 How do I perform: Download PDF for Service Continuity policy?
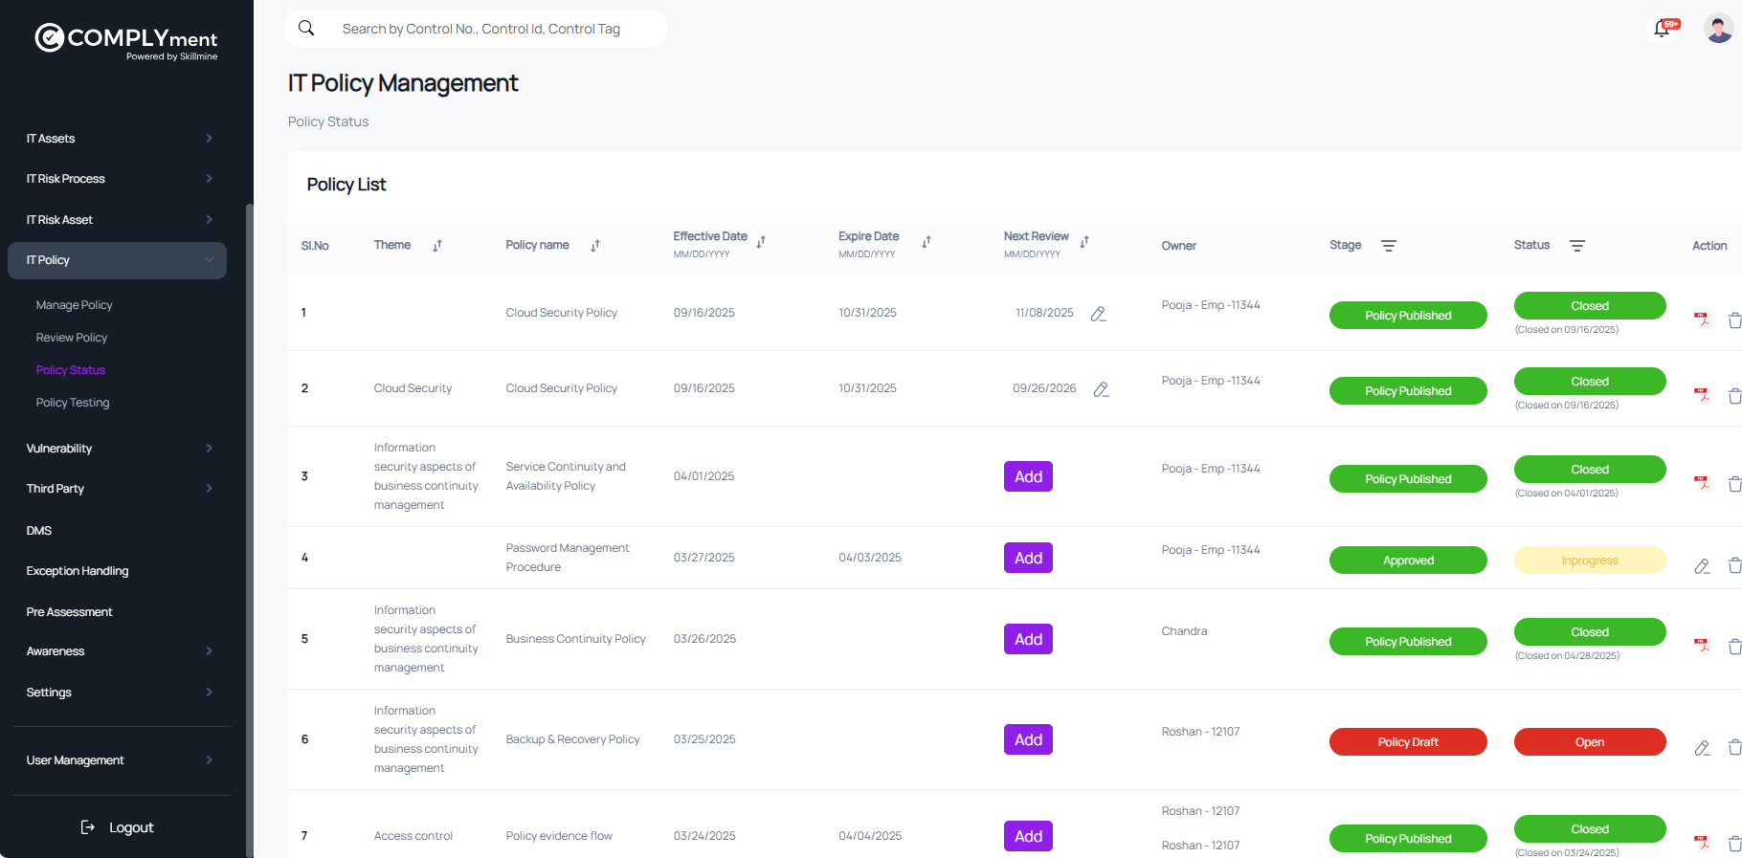pyautogui.click(x=1702, y=483)
